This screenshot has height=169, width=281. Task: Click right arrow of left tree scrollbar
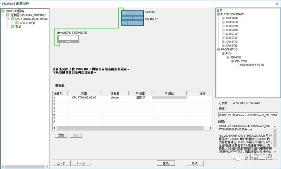(47, 167)
